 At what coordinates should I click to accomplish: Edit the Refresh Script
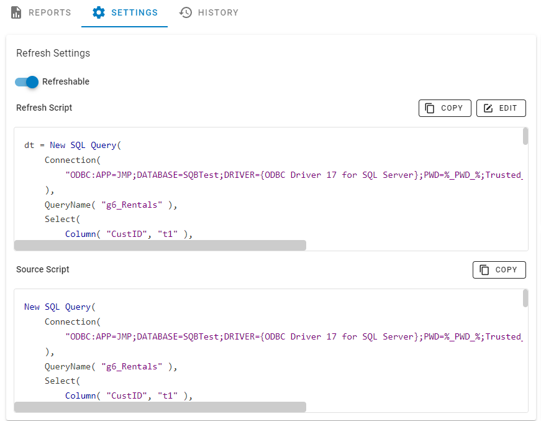pos(501,108)
